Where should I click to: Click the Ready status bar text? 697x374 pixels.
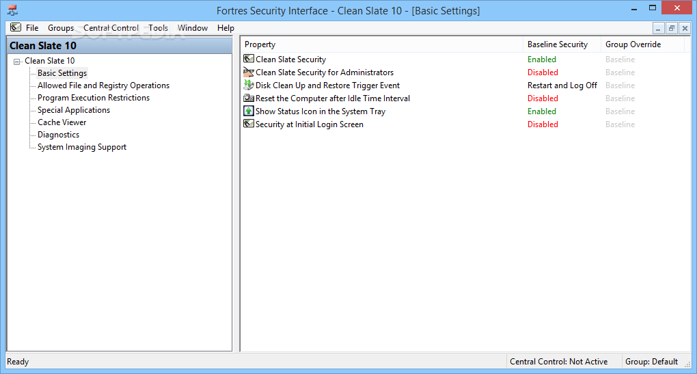(18, 362)
